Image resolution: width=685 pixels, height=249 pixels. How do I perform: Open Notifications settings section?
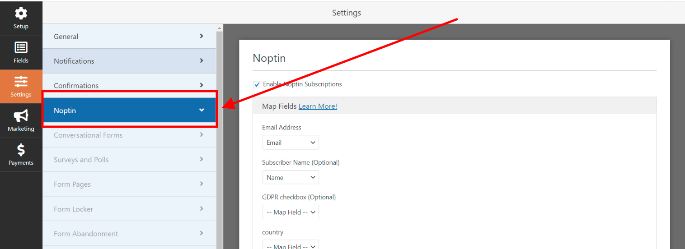click(129, 61)
